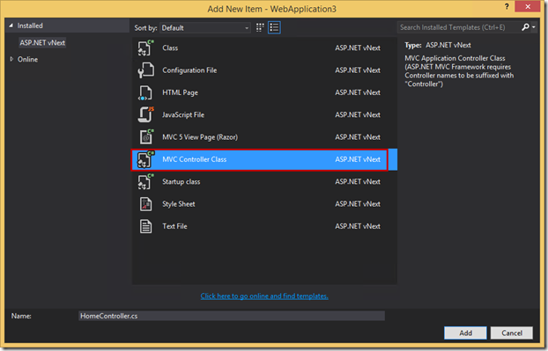Focus the Search Installed Templates field

459,27
